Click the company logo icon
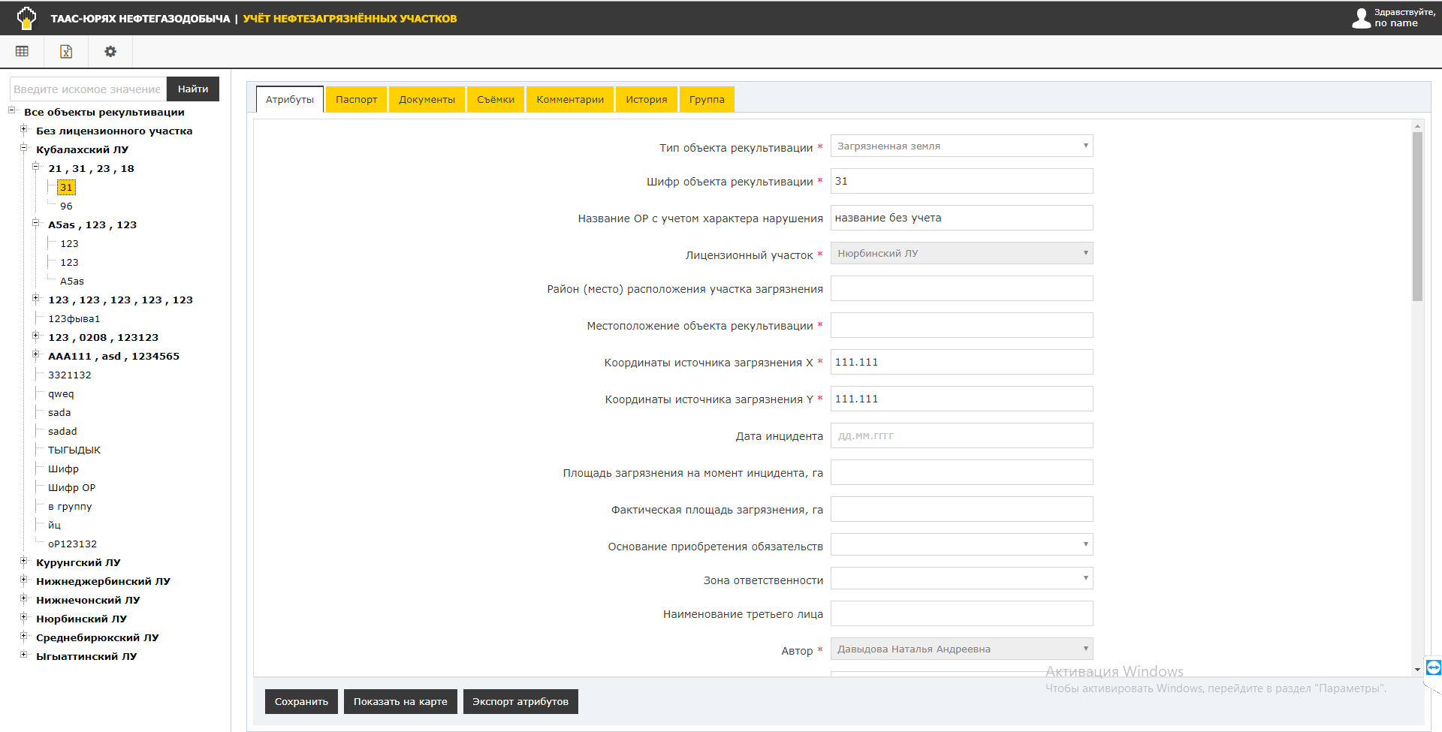Screen dimensions: 1442x732 click(x=26, y=18)
